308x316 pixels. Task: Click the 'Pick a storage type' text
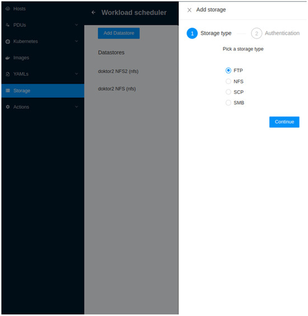click(x=243, y=49)
